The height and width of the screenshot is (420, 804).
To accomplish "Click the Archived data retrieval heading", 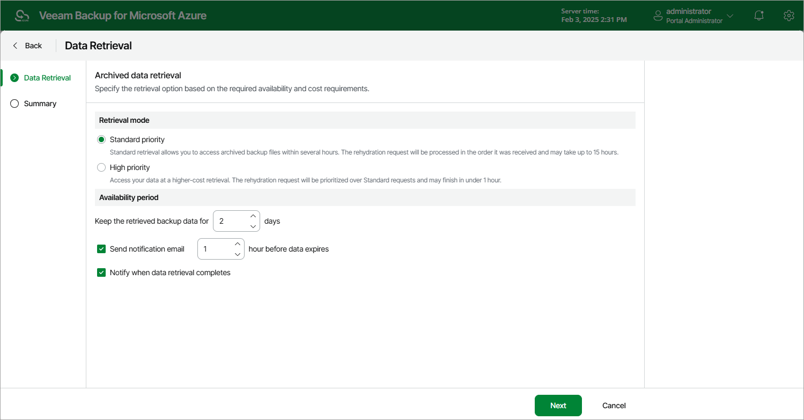I will click(138, 75).
